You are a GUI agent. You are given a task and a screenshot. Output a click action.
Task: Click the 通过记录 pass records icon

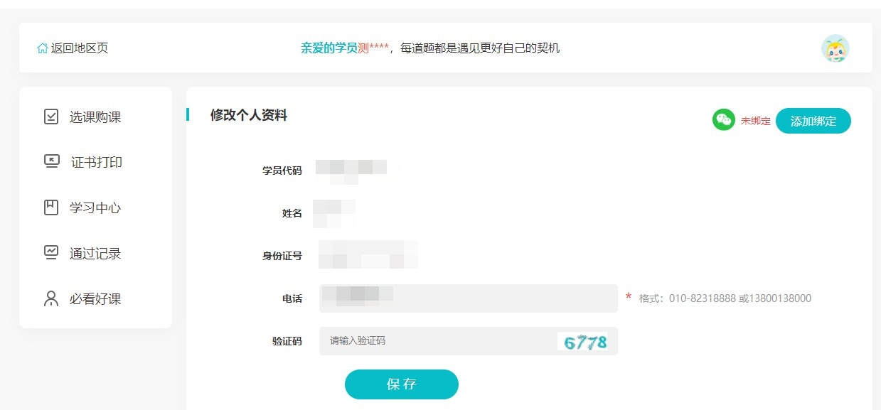(x=50, y=253)
